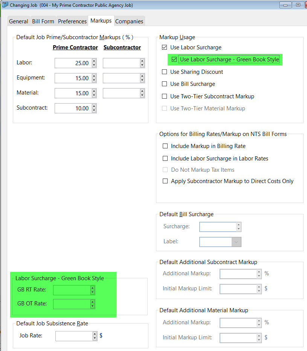Click the Prime Contractor Labor spinner arrows

click(94, 63)
